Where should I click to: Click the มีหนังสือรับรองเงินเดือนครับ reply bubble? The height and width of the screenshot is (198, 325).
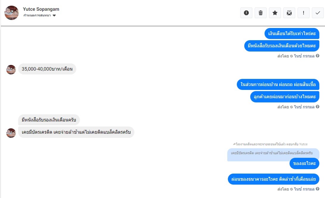click(49, 120)
